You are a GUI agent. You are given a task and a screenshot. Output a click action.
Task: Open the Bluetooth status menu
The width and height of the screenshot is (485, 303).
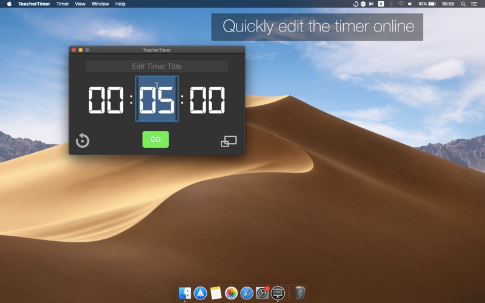(x=391, y=4)
